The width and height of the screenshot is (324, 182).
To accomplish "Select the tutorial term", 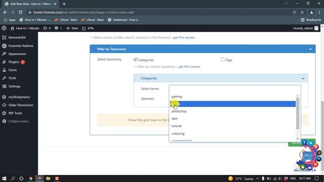I will pos(233,126).
